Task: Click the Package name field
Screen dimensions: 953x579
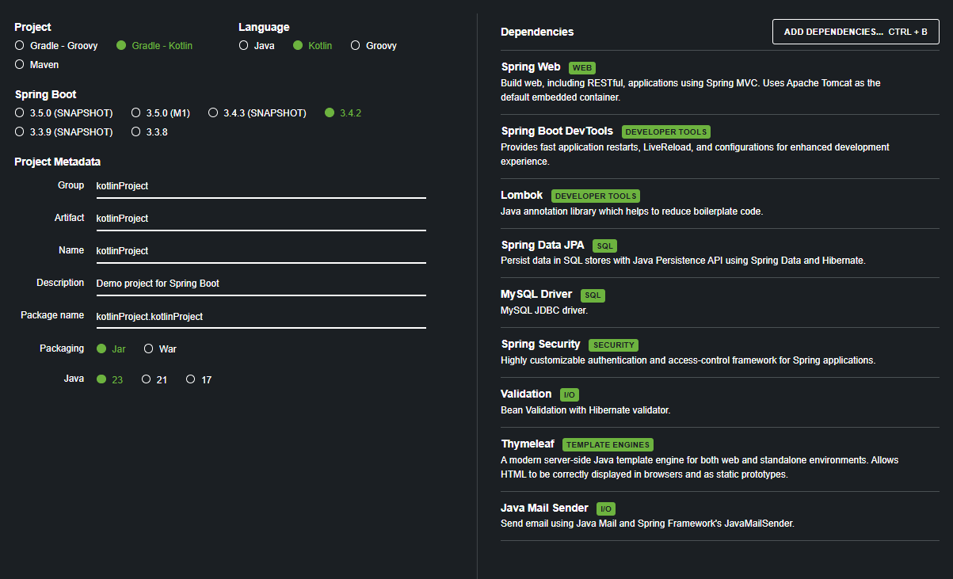Action: (260, 317)
